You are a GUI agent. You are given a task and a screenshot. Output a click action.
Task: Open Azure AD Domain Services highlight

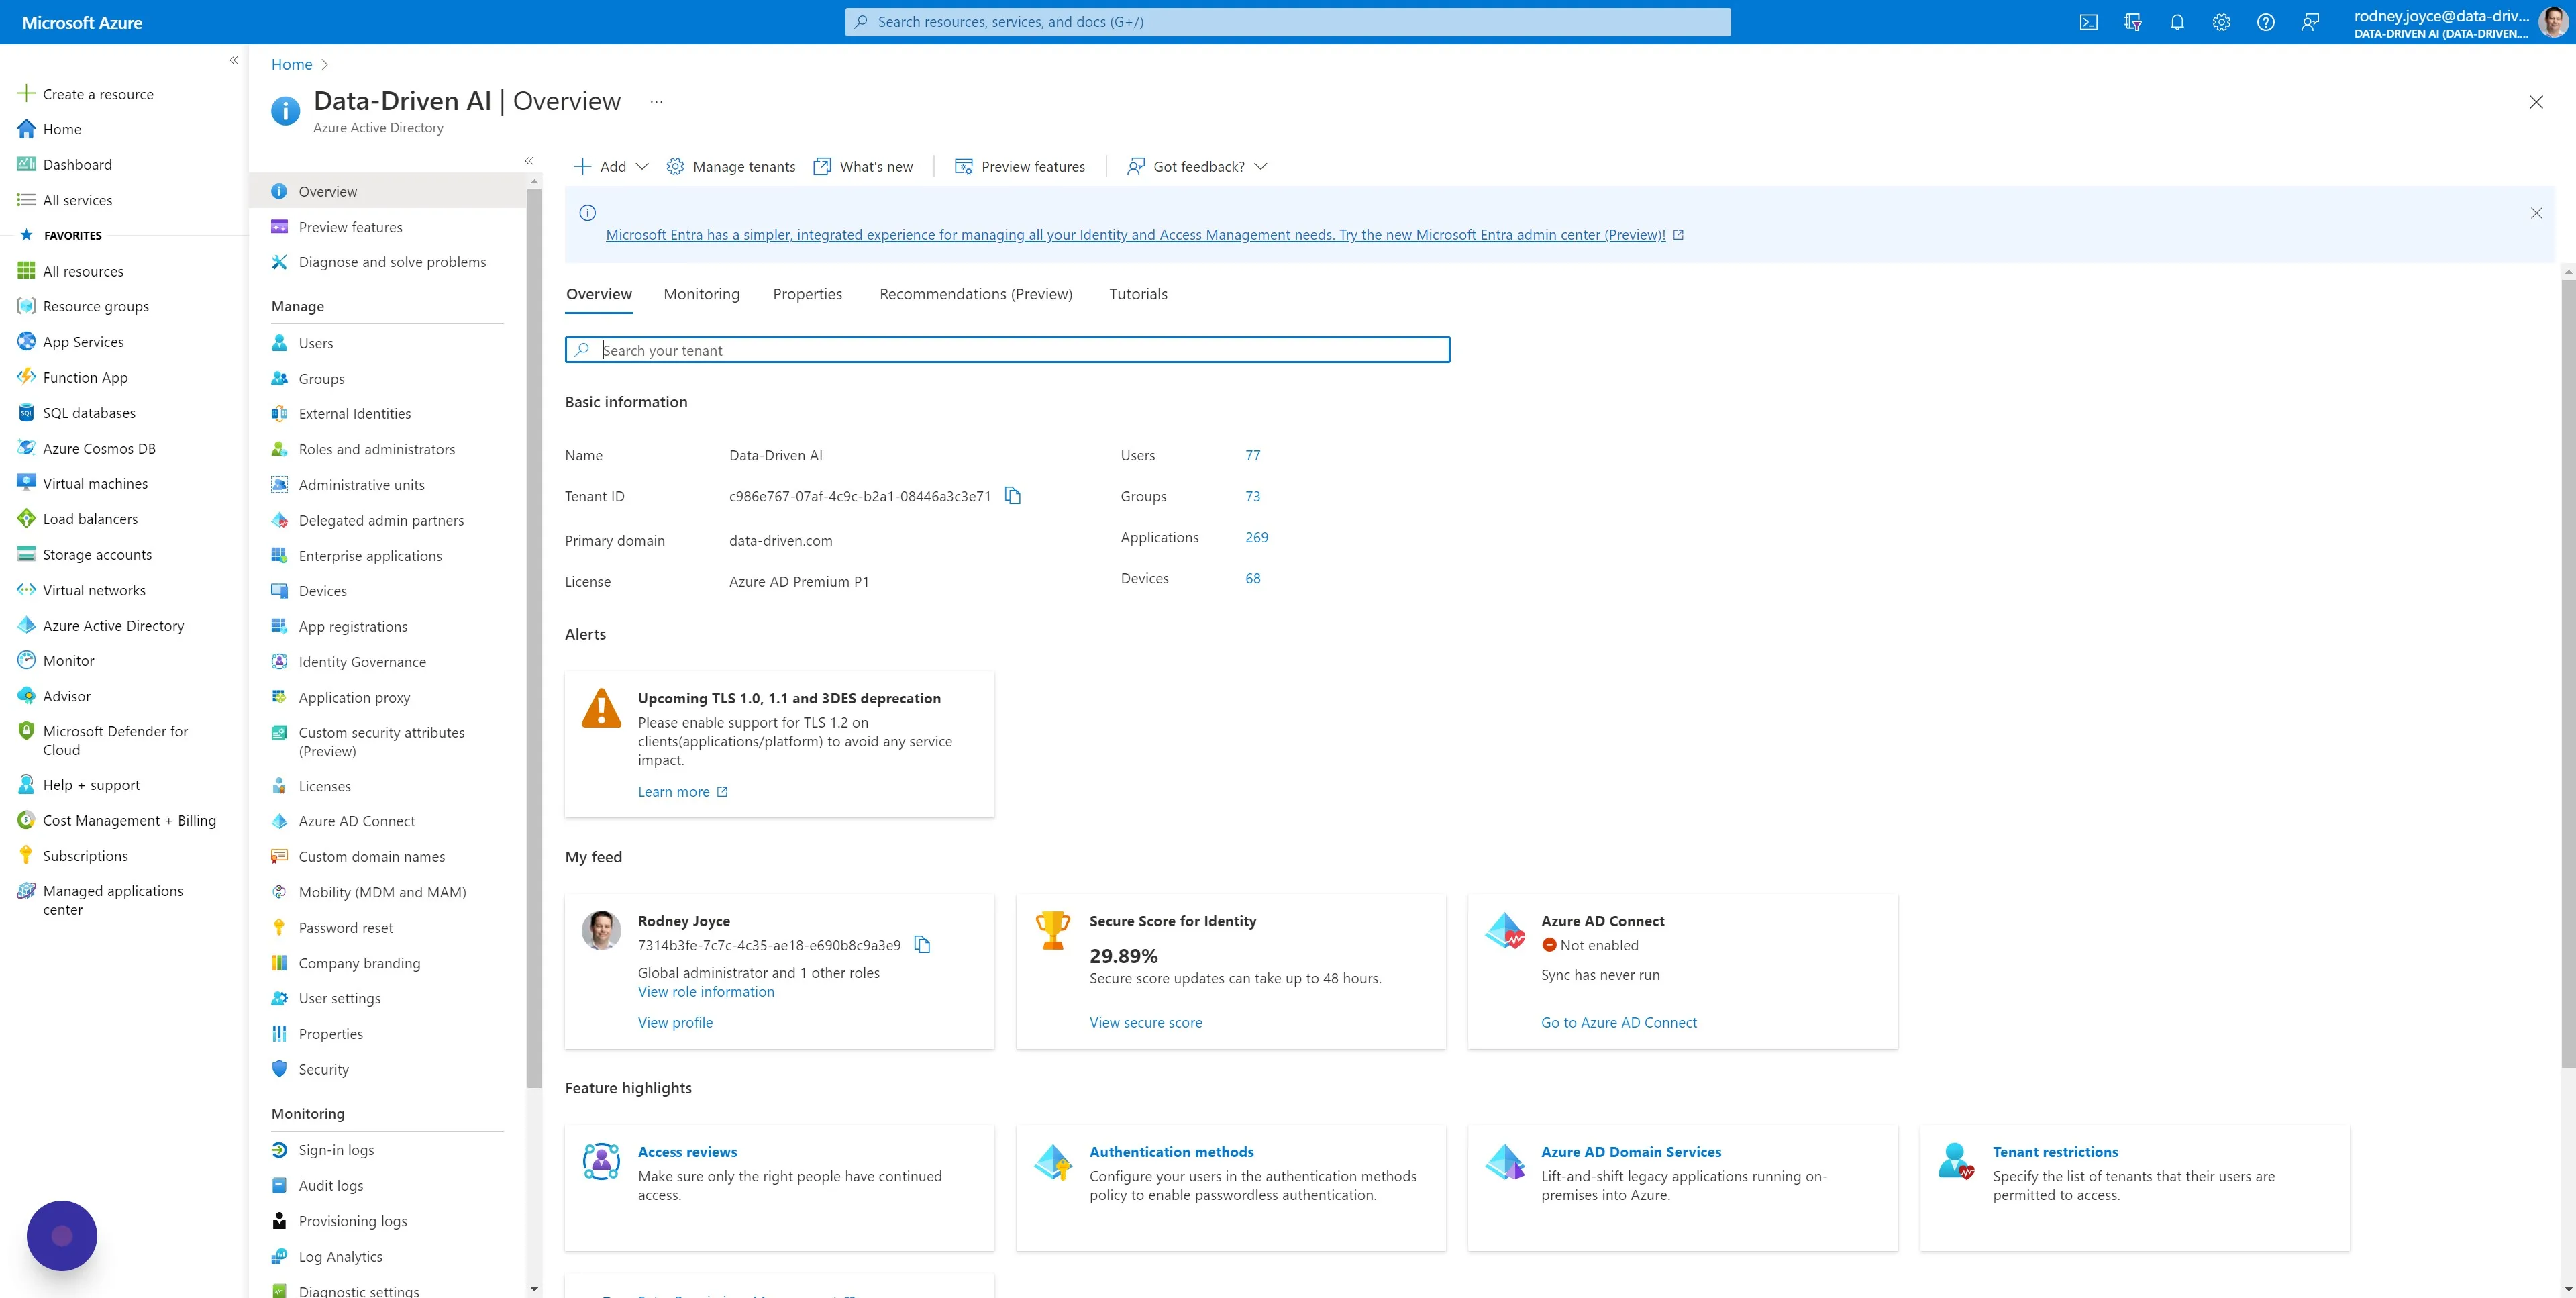click(1631, 1152)
